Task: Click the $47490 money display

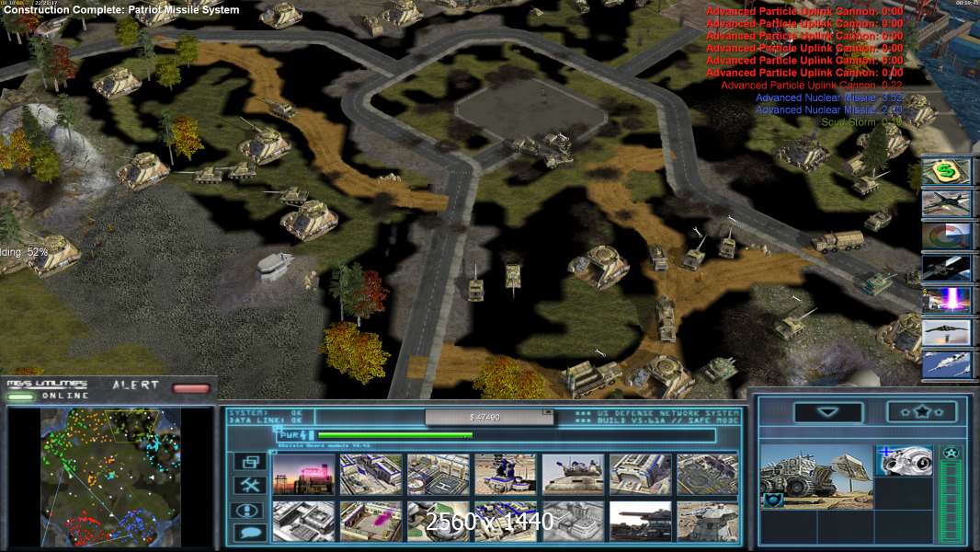Action: (x=484, y=417)
